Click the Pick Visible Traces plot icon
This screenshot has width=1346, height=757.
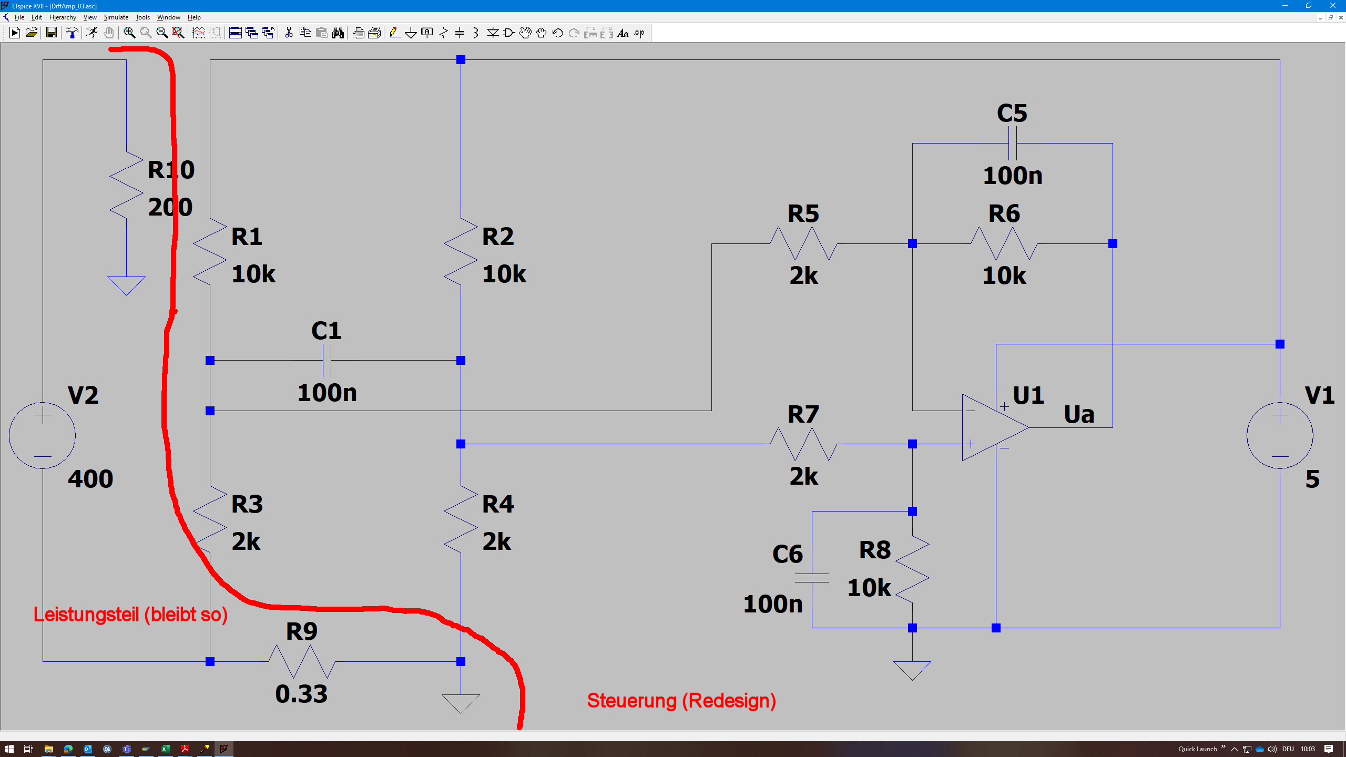[199, 33]
